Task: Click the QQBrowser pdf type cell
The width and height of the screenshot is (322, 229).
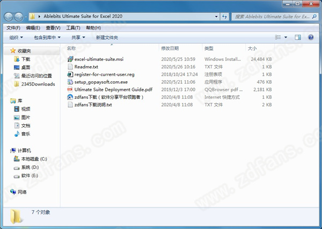Action: pyautogui.click(x=223, y=89)
